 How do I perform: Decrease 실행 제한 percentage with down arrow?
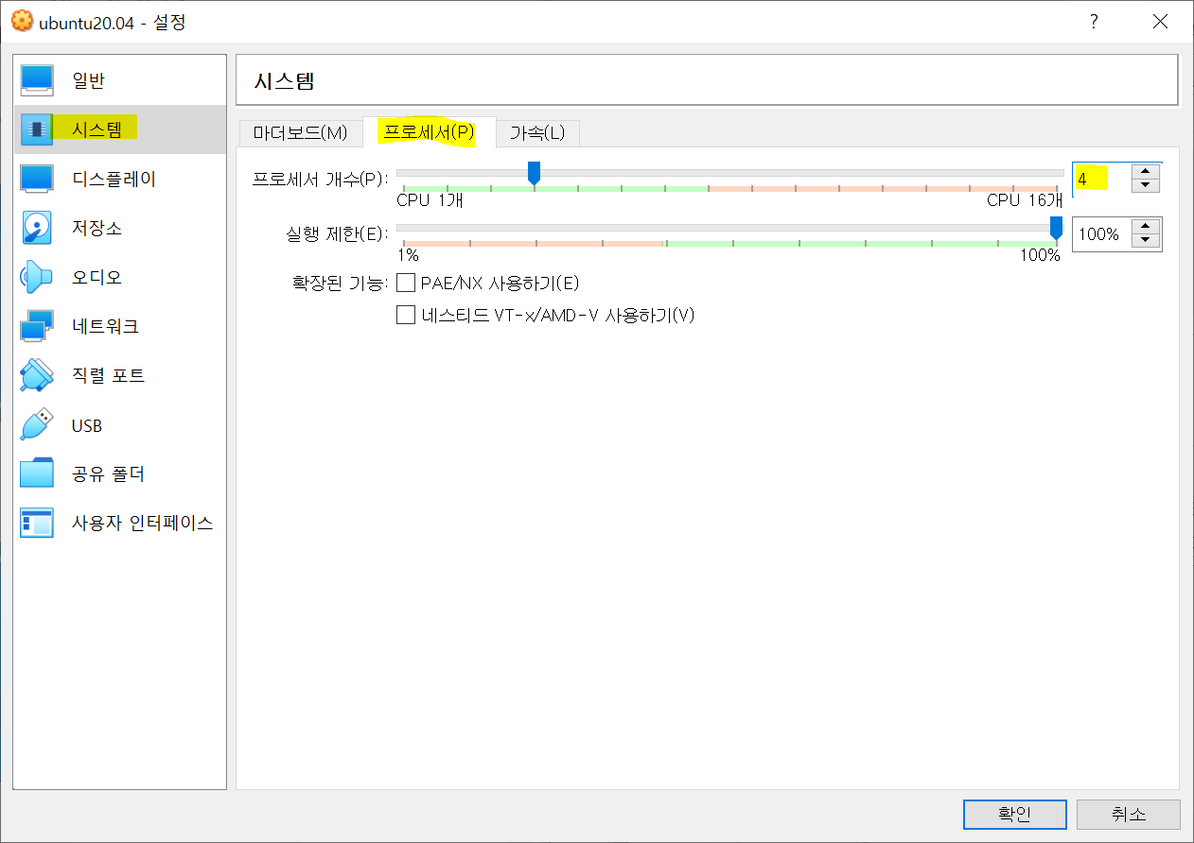(1145, 240)
